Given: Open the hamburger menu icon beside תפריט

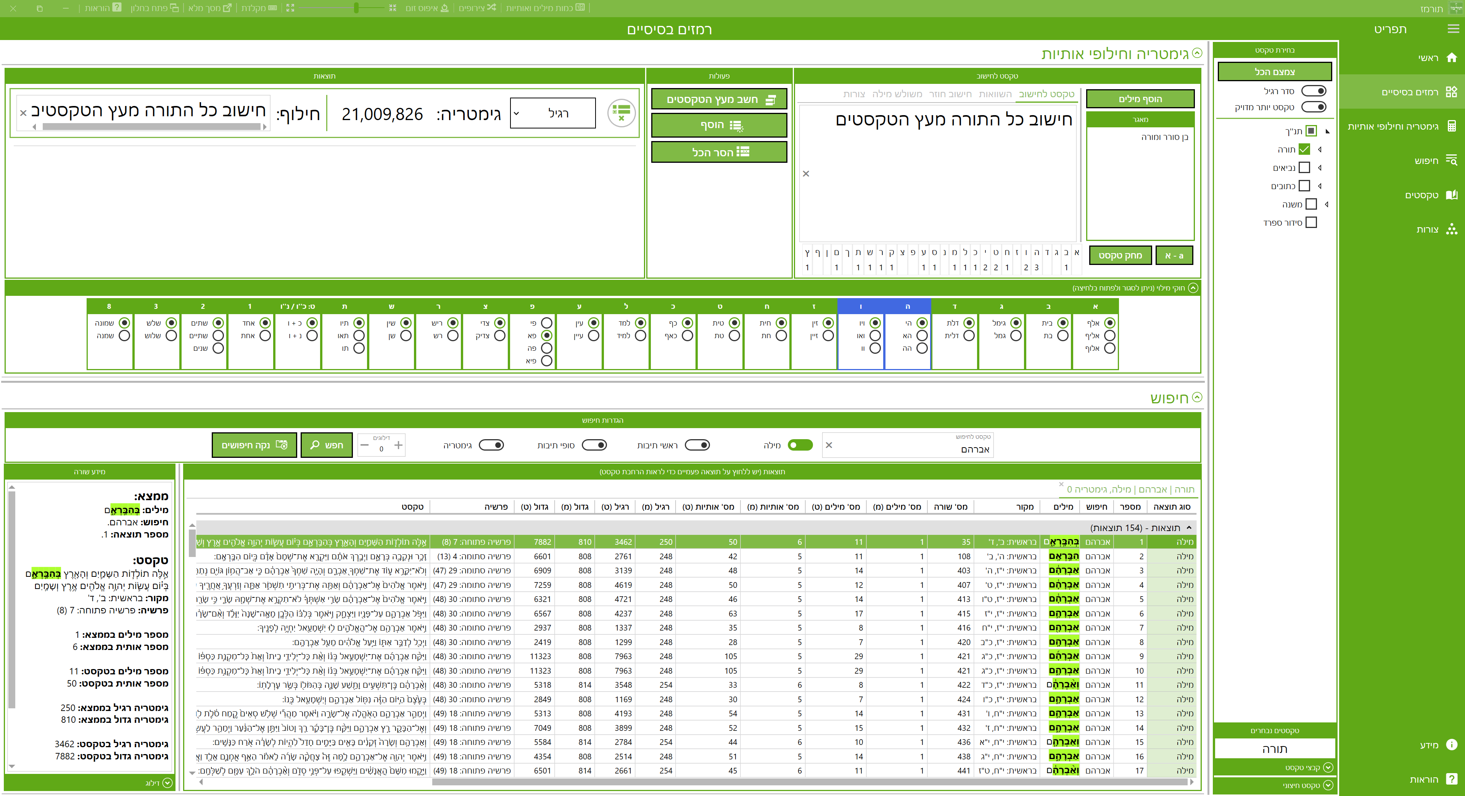Looking at the screenshot, I should coord(1453,29).
